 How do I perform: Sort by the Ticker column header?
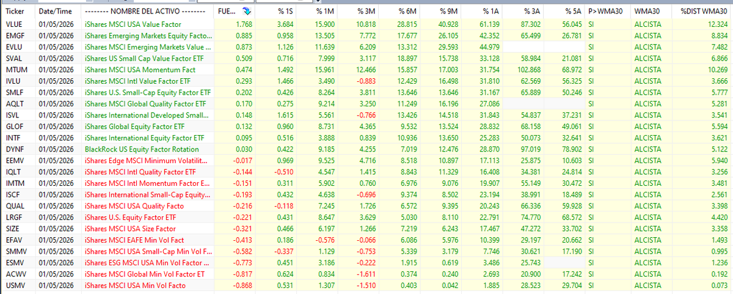(18, 12)
